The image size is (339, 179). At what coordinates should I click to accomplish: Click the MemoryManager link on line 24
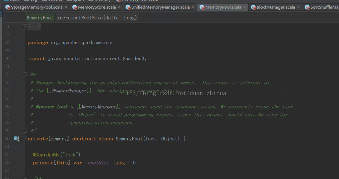point(69,91)
